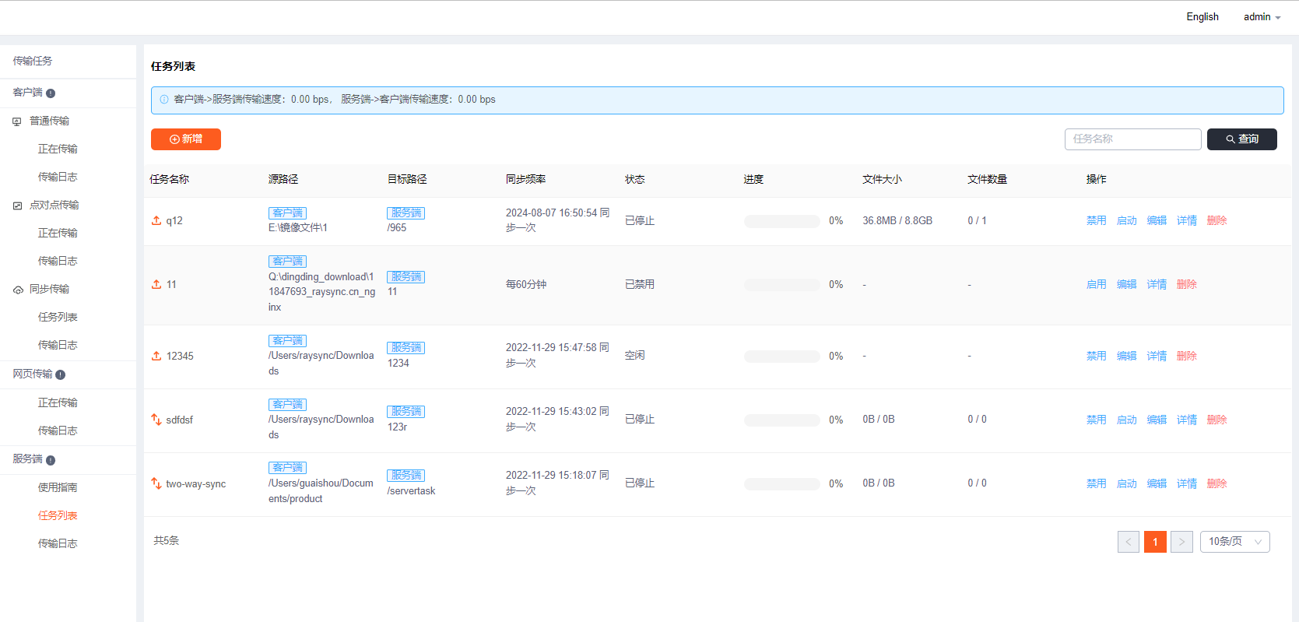Click the 同步传输 cloud icon
This screenshot has height=622, width=1299.
[18, 290]
